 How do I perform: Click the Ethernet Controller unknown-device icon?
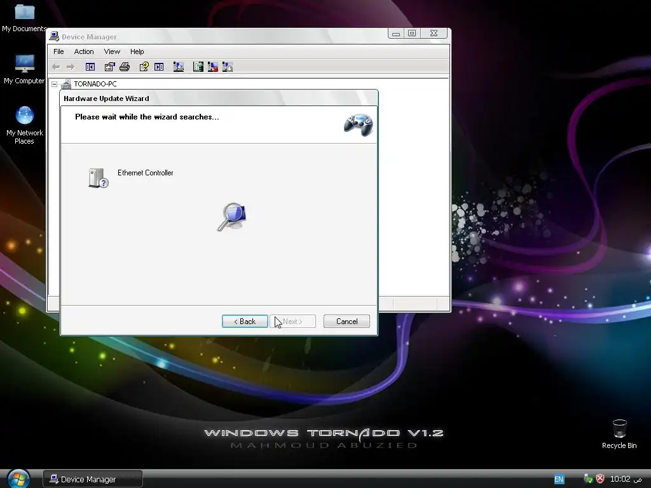(x=99, y=178)
